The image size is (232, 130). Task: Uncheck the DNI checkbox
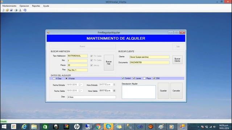pyautogui.click(x=154, y=78)
